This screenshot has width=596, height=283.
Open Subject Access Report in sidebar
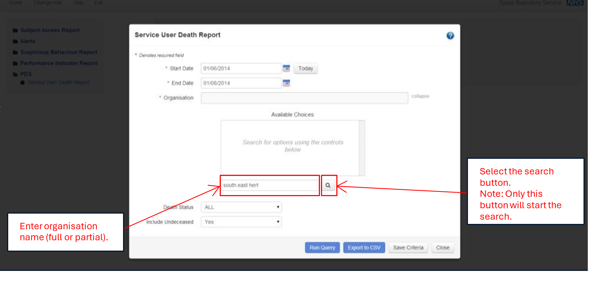pos(50,30)
